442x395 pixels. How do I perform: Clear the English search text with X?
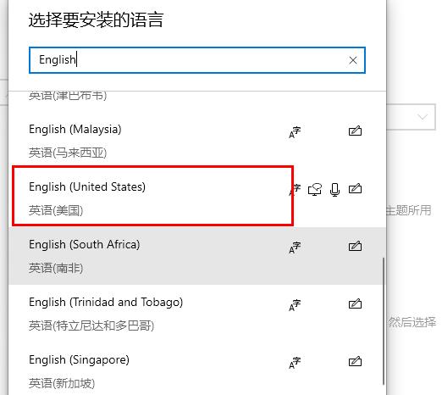353,60
